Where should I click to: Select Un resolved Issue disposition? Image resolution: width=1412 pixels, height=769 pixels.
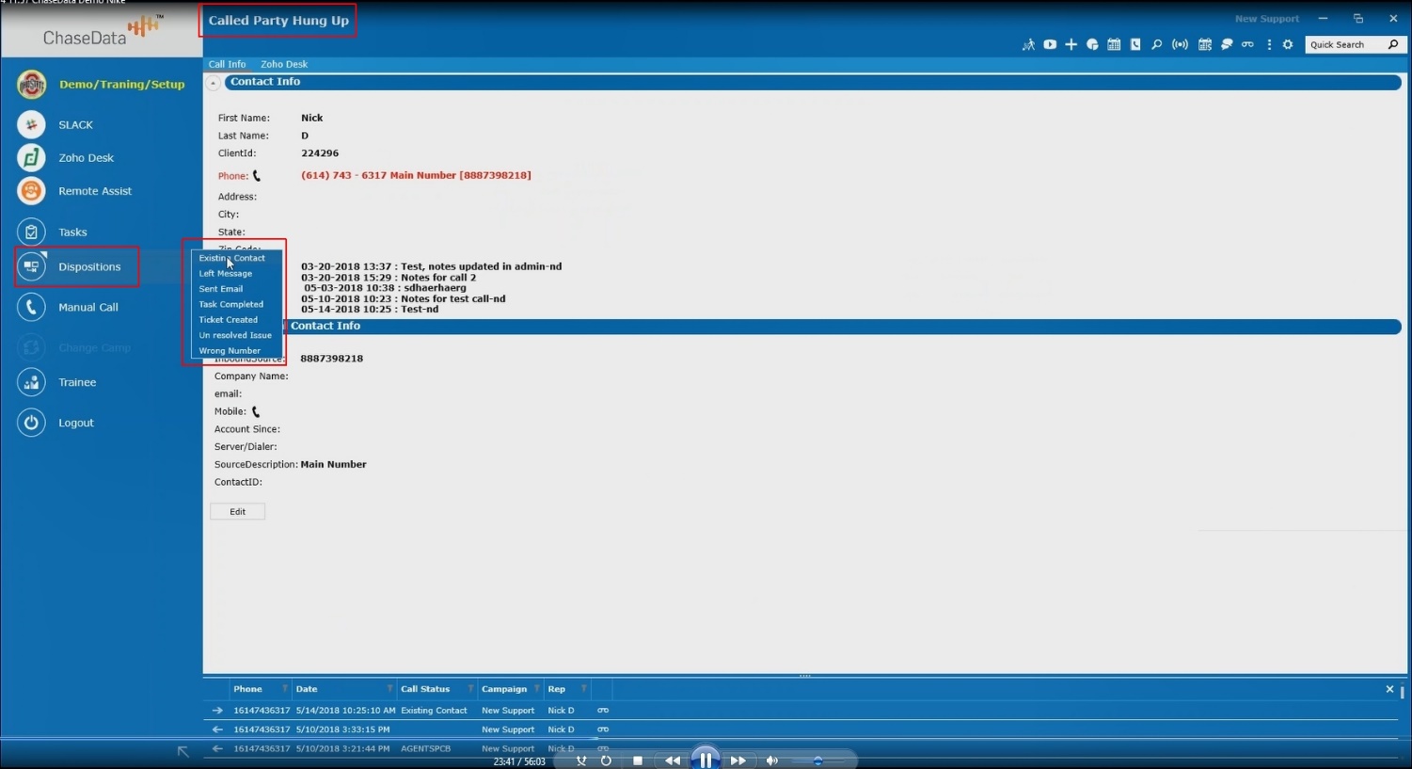[x=236, y=335]
